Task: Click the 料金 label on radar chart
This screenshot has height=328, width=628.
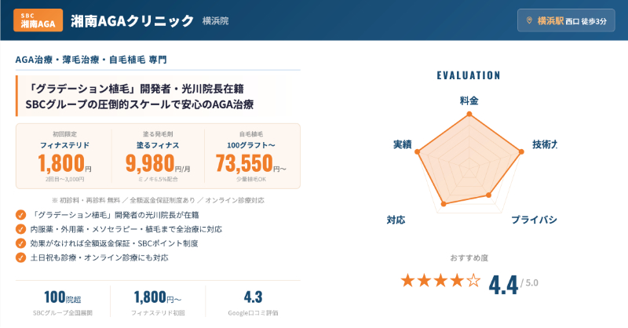Action: click(x=469, y=101)
